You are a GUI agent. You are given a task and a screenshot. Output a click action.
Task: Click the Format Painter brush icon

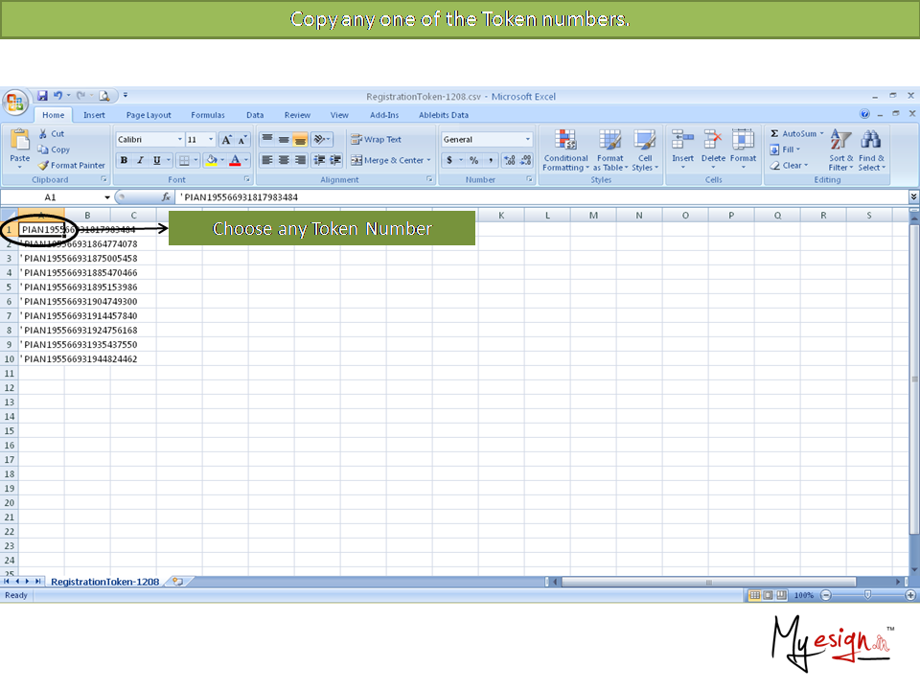43,166
